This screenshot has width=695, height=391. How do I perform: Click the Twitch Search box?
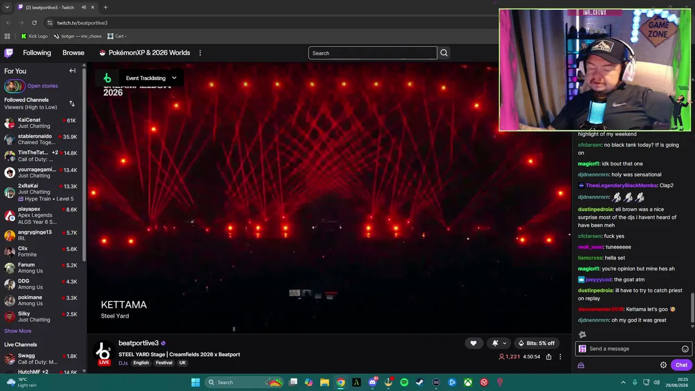coord(372,53)
